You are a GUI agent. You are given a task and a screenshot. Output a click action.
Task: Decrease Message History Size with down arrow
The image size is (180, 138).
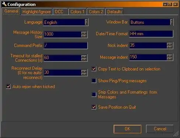84,36
